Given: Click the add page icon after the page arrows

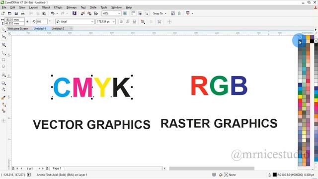Looking at the screenshot, I should [x=47, y=169].
